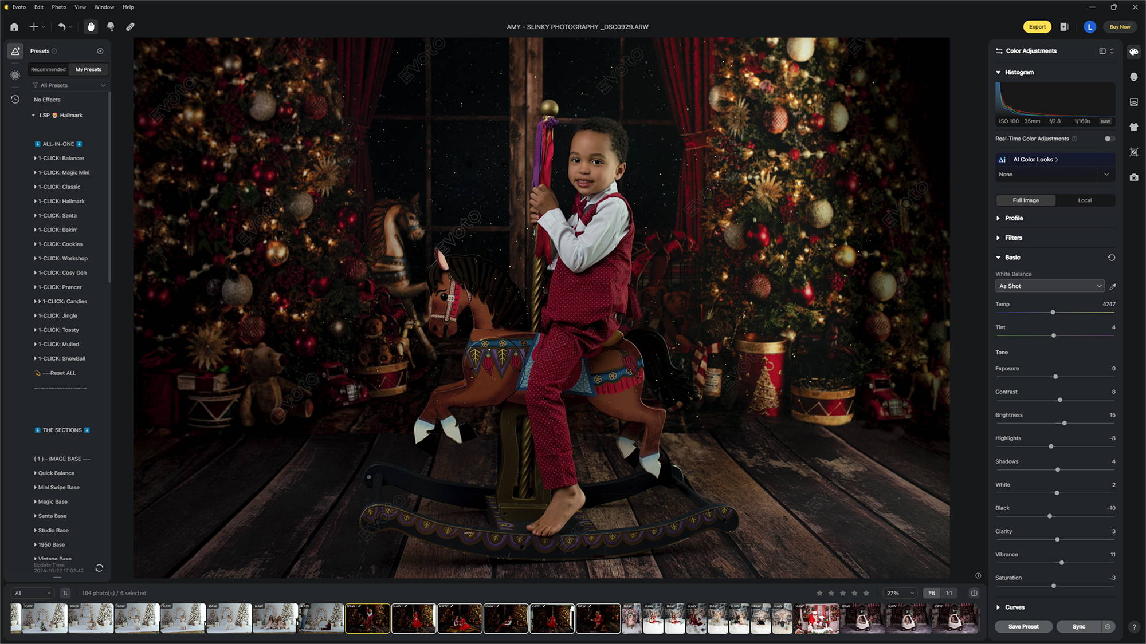This screenshot has width=1146, height=644.
Task: Toggle before/after compare view icon
Action: 974,593
